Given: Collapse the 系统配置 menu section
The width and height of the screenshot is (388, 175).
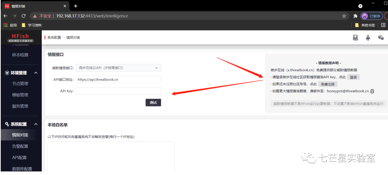Looking at the screenshot, I should [x=36, y=124].
